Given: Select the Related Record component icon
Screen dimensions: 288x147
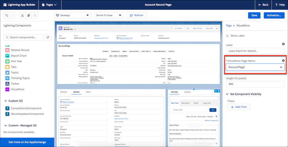Looking at the screenshot, I should [x=7, y=50].
